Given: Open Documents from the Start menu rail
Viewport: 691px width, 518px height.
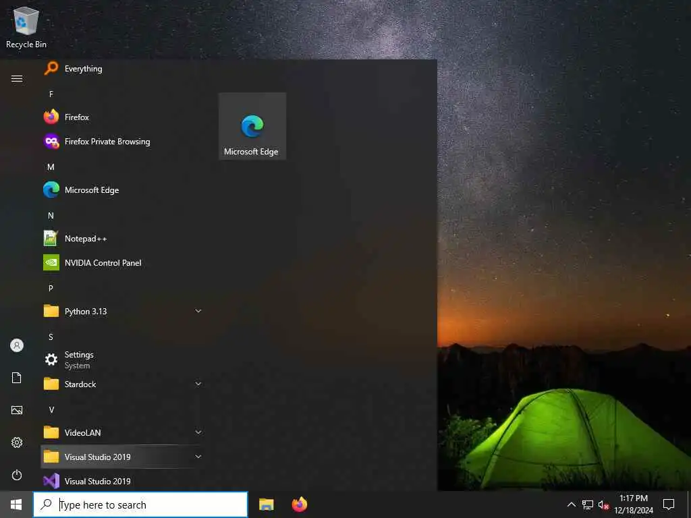Looking at the screenshot, I should [x=17, y=378].
